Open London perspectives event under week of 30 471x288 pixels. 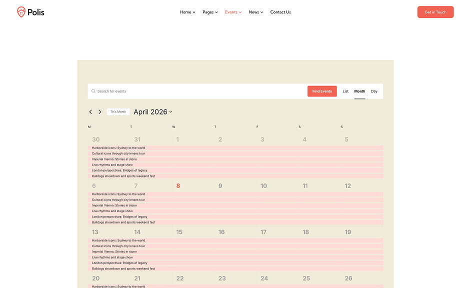(235, 170)
